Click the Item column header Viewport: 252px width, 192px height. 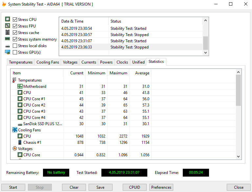(37, 73)
